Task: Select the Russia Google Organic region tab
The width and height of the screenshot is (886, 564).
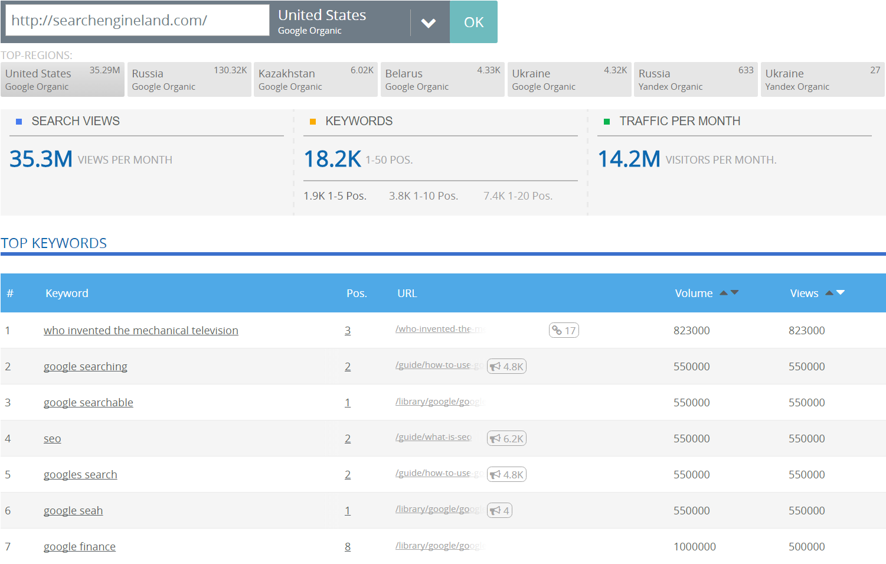Action: pyautogui.click(x=189, y=79)
